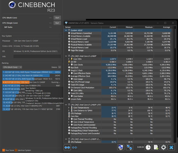Open the CPU (Multi Core) ranking dropdown
178x153 pixels.
(x=12, y=67)
